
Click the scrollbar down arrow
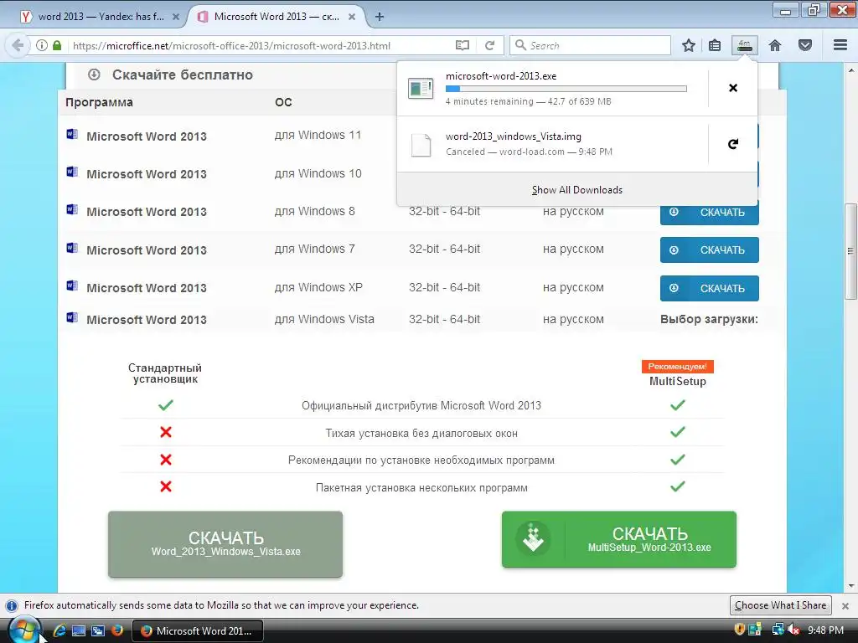(x=851, y=587)
